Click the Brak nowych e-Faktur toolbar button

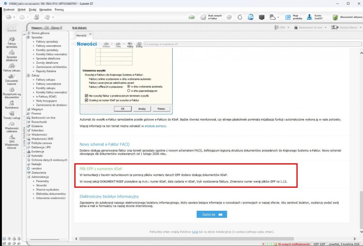[x=211, y=17]
